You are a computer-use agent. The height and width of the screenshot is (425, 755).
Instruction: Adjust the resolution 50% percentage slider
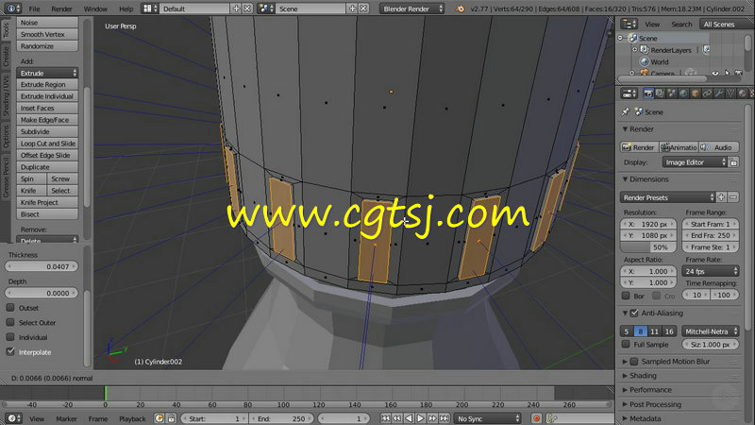coord(648,247)
